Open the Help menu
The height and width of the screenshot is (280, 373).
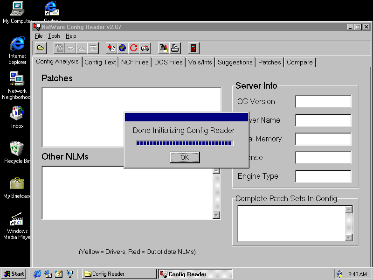71,36
